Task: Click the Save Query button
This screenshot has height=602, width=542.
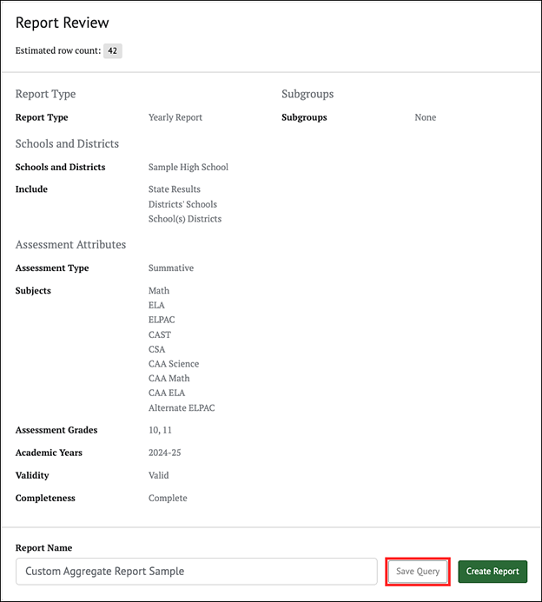Action: pos(418,572)
